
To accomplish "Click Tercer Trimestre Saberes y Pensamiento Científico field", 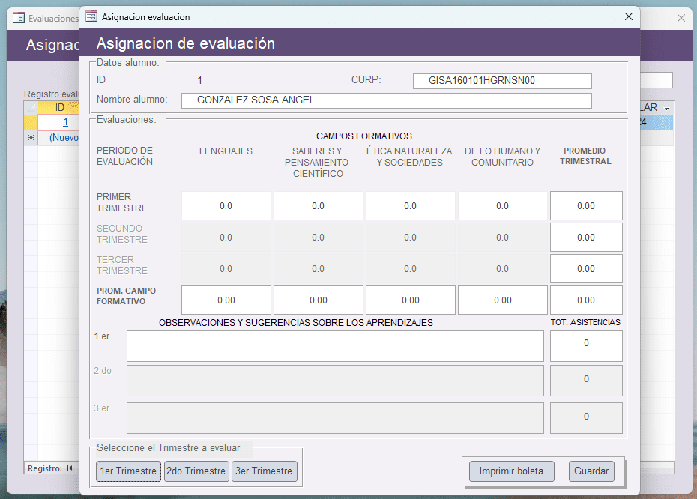I will (x=319, y=269).
